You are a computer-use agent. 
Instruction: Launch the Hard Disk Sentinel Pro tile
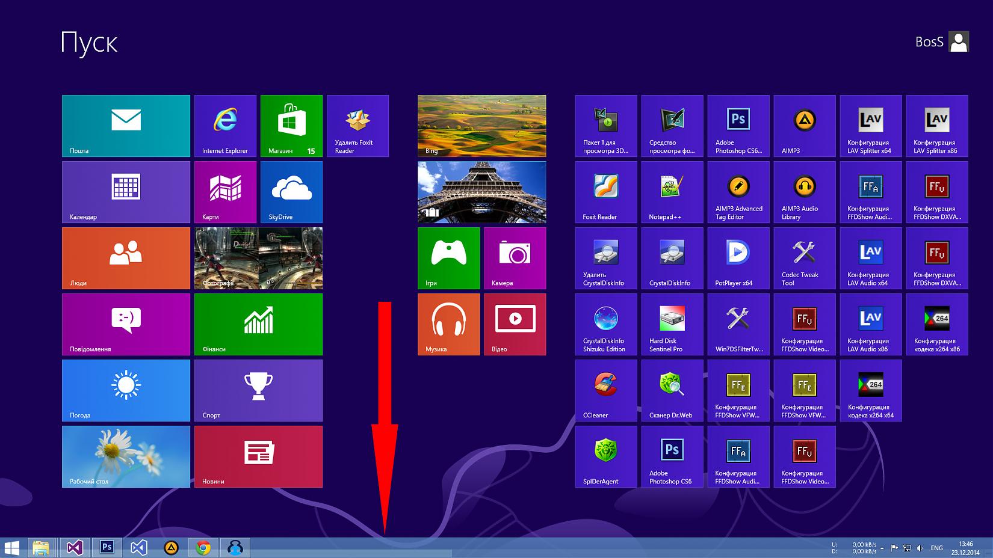tap(672, 324)
